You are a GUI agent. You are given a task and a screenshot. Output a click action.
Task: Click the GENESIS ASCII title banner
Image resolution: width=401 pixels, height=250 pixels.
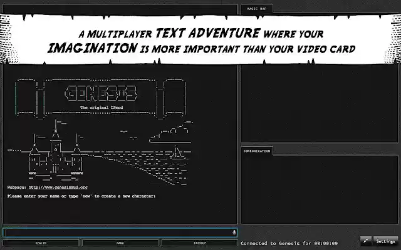click(101, 93)
